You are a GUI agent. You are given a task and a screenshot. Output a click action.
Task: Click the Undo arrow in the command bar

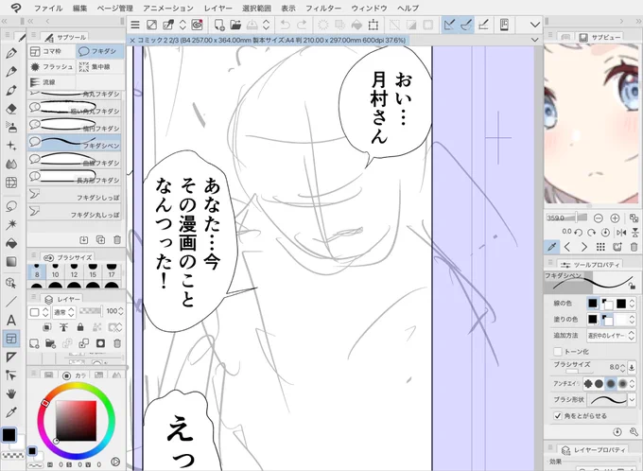(x=285, y=25)
